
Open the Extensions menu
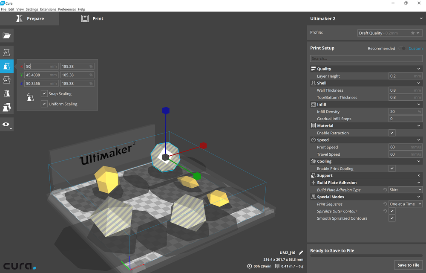click(x=48, y=9)
